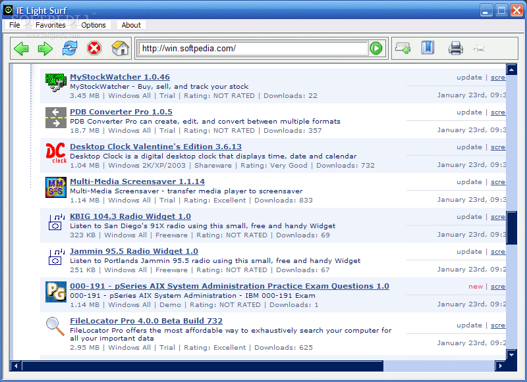Click the PG icon for 000-191 exam
527x382 pixels.
pos(56,292)
